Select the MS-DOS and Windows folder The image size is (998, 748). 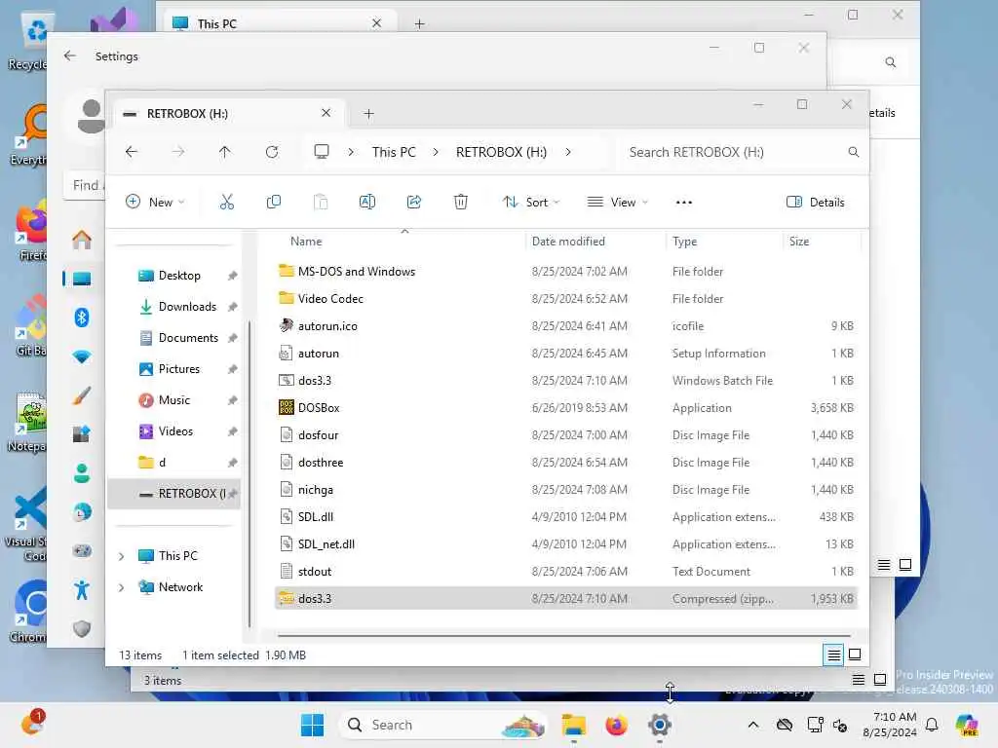pyautogui.click(x=566, y=272)
